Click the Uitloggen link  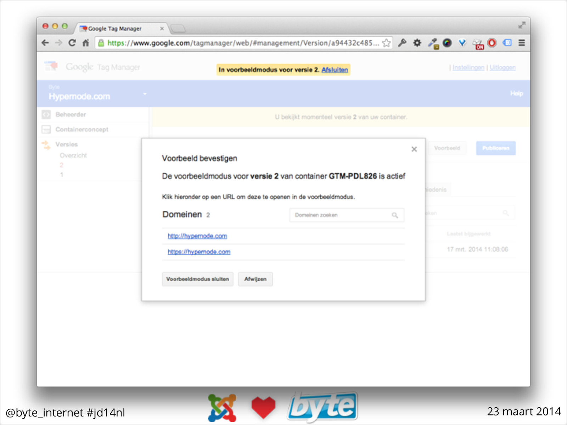click(503, 67)
